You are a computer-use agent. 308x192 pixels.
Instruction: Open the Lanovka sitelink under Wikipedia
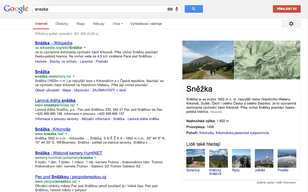(86, 62)
